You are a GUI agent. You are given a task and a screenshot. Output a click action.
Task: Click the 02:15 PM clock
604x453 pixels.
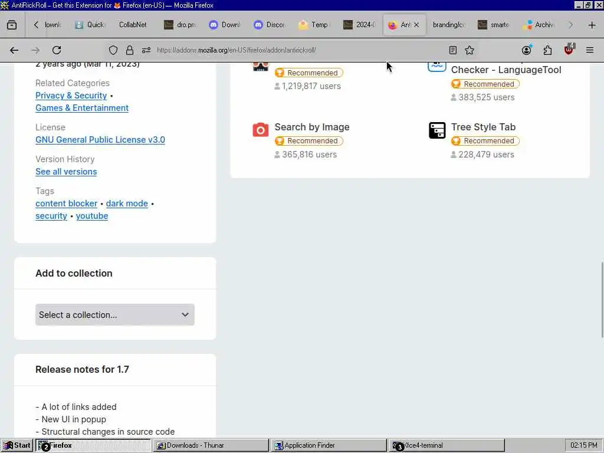point(583,445)
